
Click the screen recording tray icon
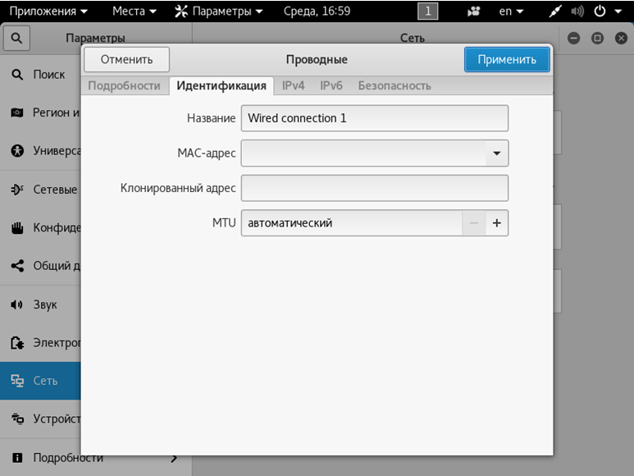click(473, 11)
